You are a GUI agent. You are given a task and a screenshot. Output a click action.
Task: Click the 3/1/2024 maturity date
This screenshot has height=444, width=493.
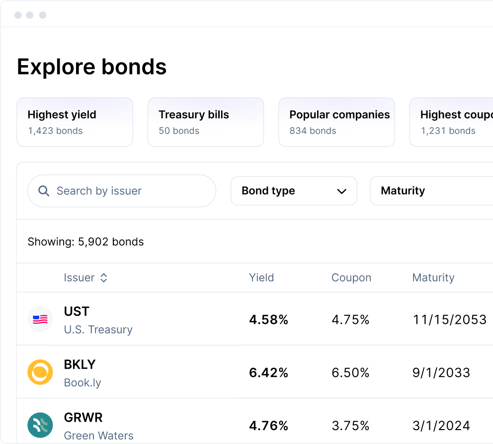pos(441,426)
